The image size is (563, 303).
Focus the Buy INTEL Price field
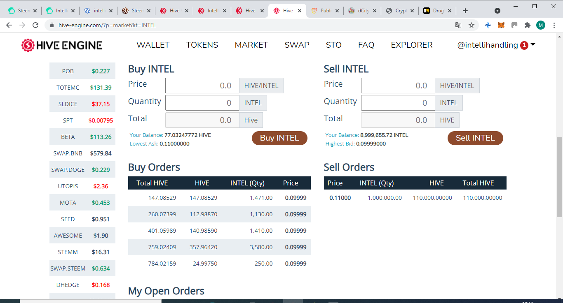coord(202,86)
